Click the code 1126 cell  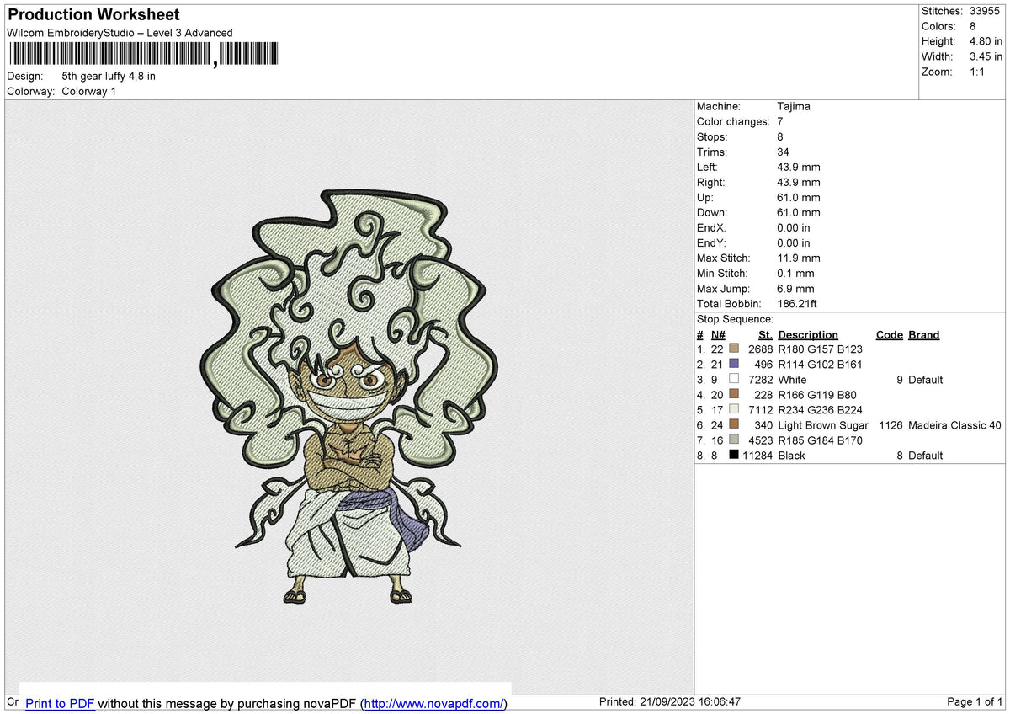890,425
